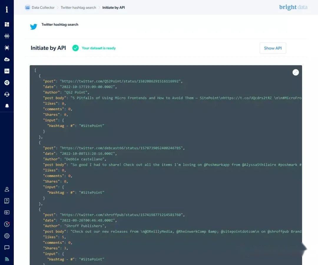This screenshot has width=318, height=265.
Task: Click the Data Collector chart icon in the breadcrumb
Action: click(28, 7)
